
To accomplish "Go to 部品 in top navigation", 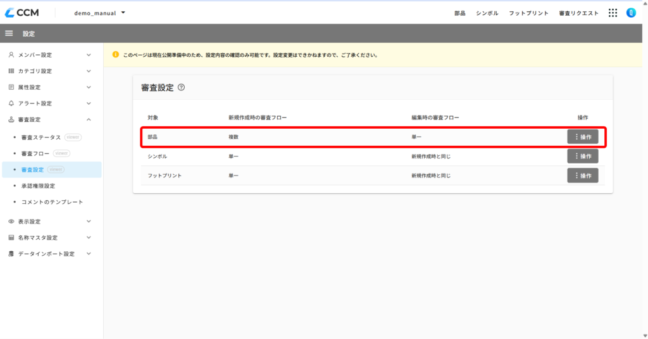I will tap(459, 13).
